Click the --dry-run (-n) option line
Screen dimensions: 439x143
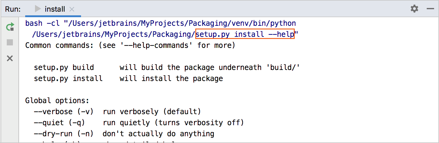click(124, 134)
